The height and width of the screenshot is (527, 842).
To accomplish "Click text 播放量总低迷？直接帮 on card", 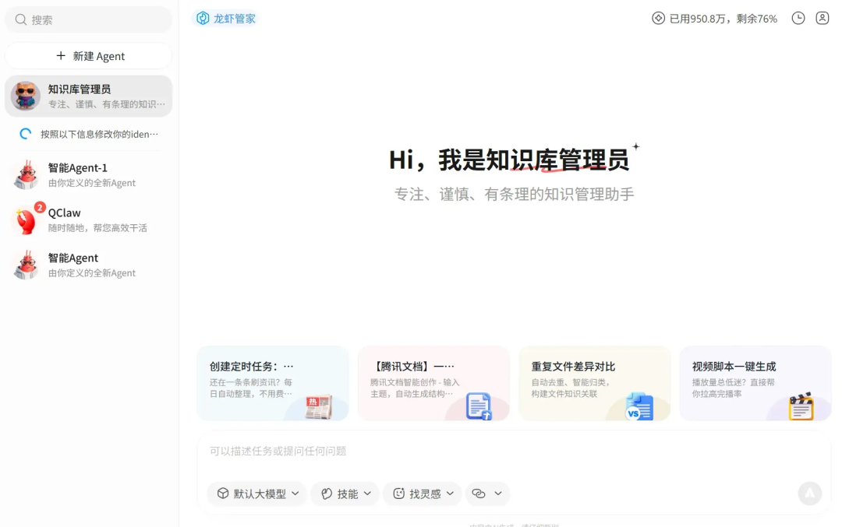I will pos(734,382).
